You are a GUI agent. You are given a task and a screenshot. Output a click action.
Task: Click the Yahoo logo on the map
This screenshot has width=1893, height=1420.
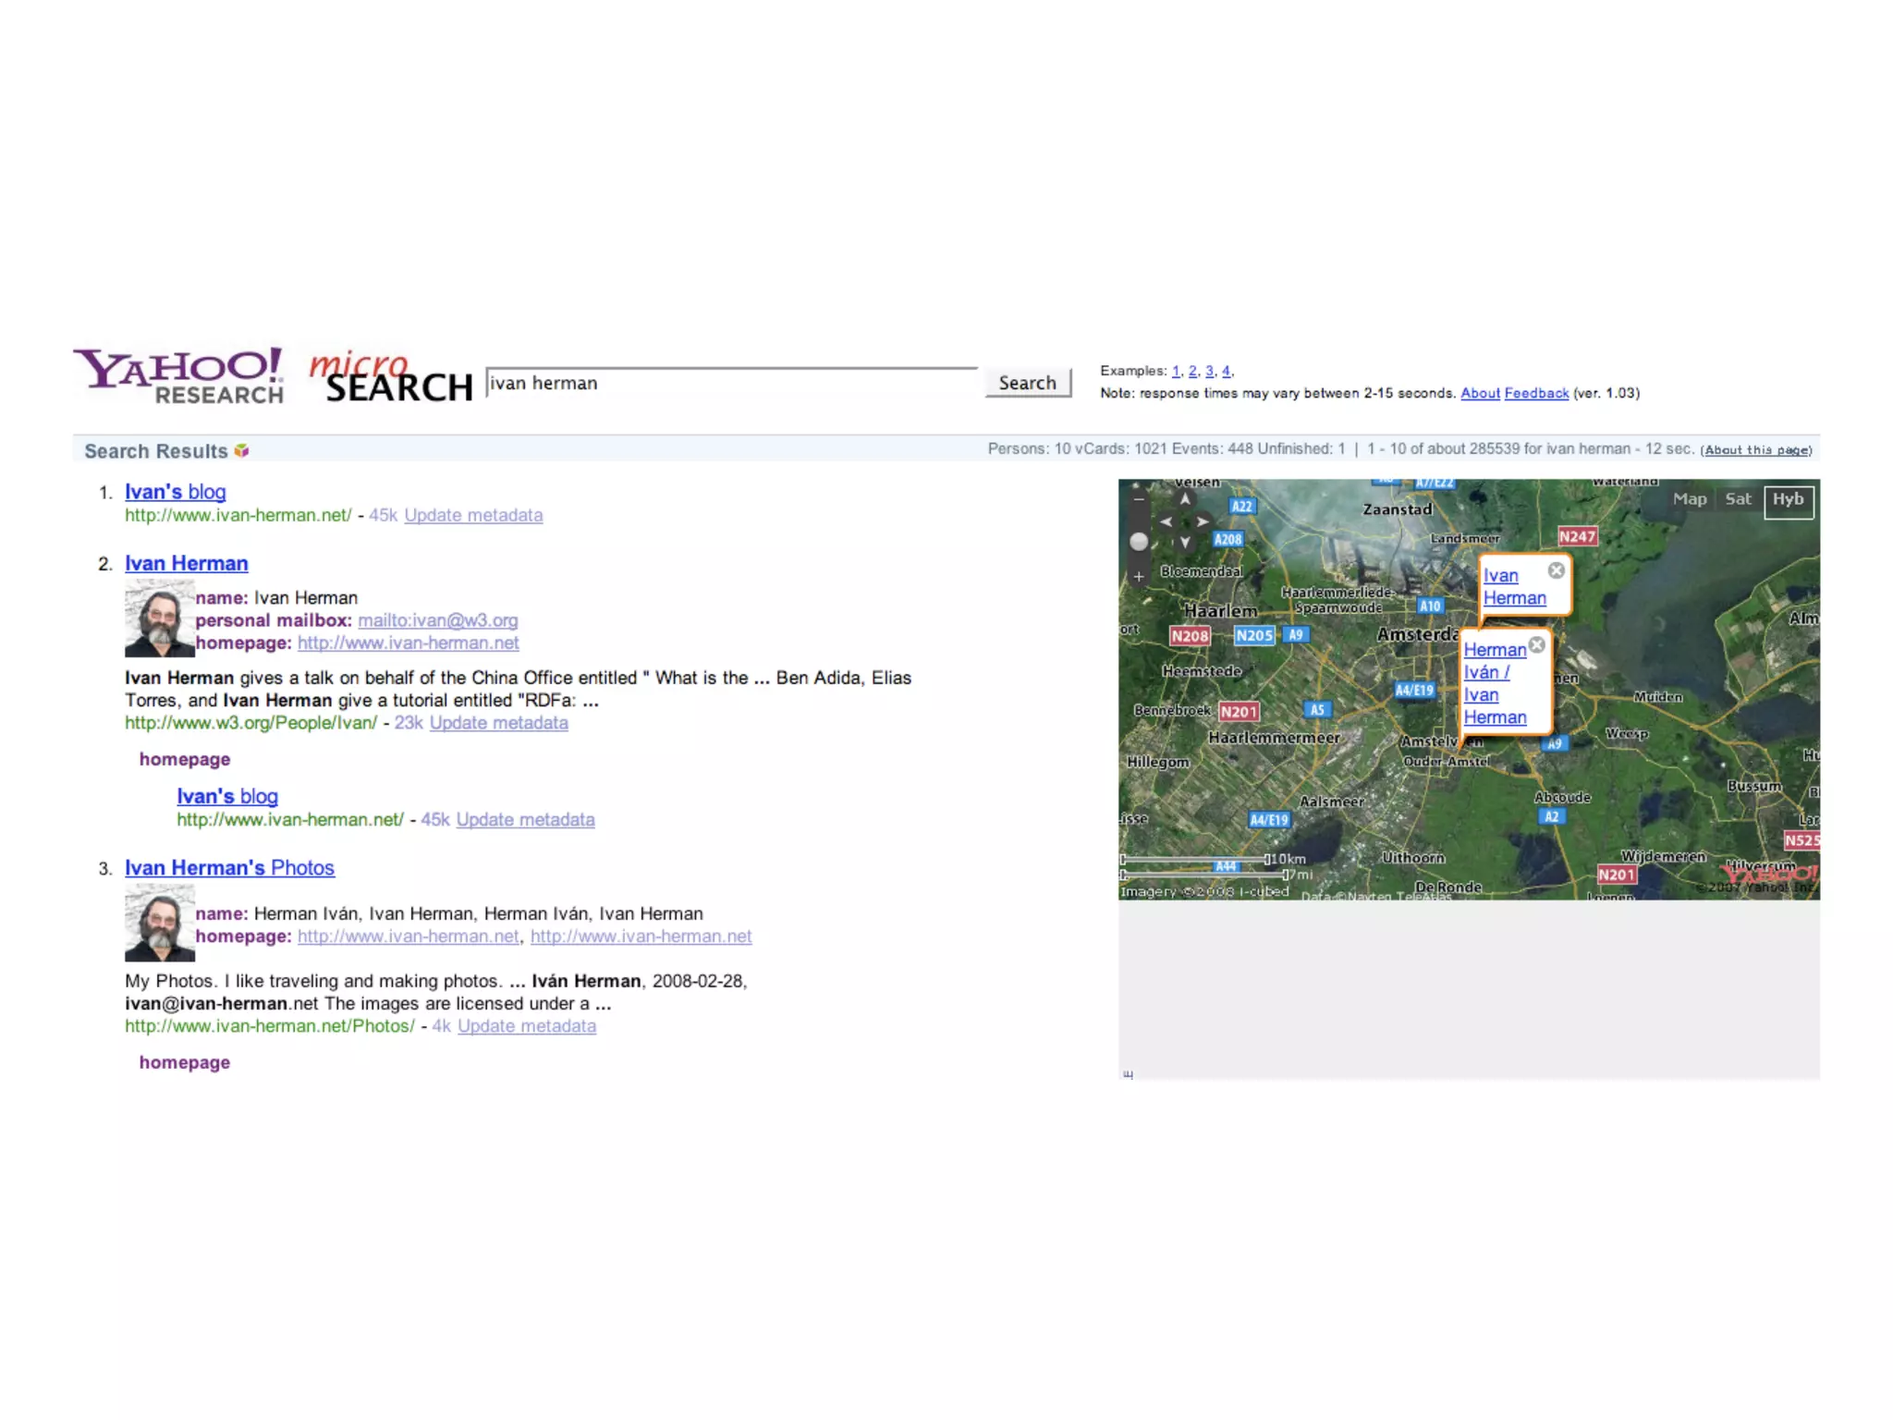pos(1770,873)
